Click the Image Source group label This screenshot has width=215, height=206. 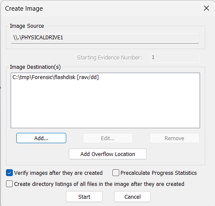[27, 26]
